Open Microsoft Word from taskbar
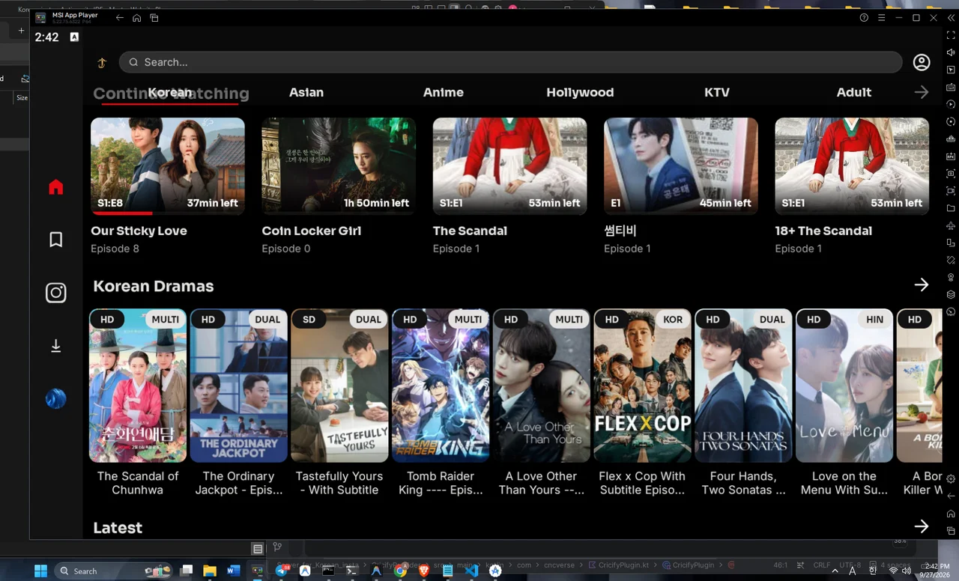959x581 pixels. [x=232, y=571]
